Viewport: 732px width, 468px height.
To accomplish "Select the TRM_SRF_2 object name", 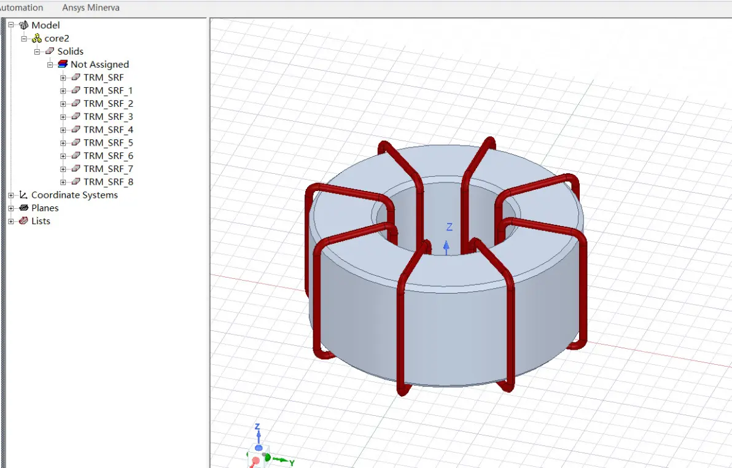I will 108,104.
